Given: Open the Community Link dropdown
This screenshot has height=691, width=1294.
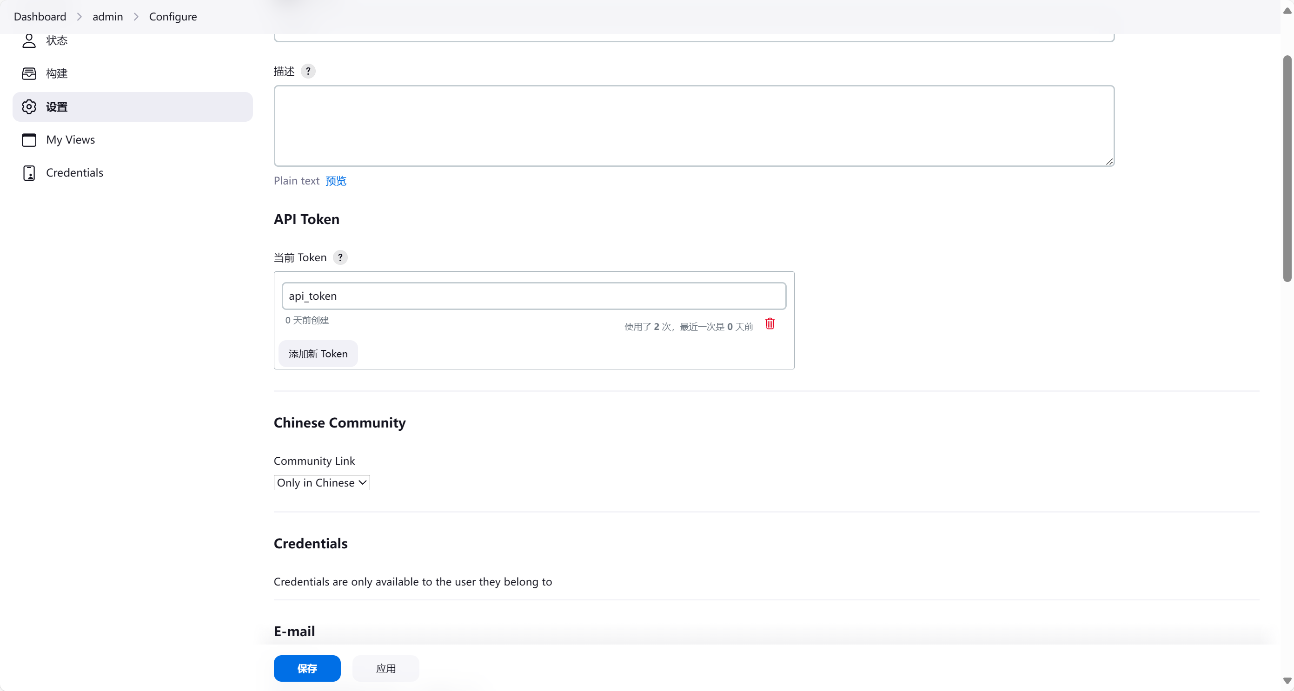Looking at the screenshot, I should coord(321,483).
